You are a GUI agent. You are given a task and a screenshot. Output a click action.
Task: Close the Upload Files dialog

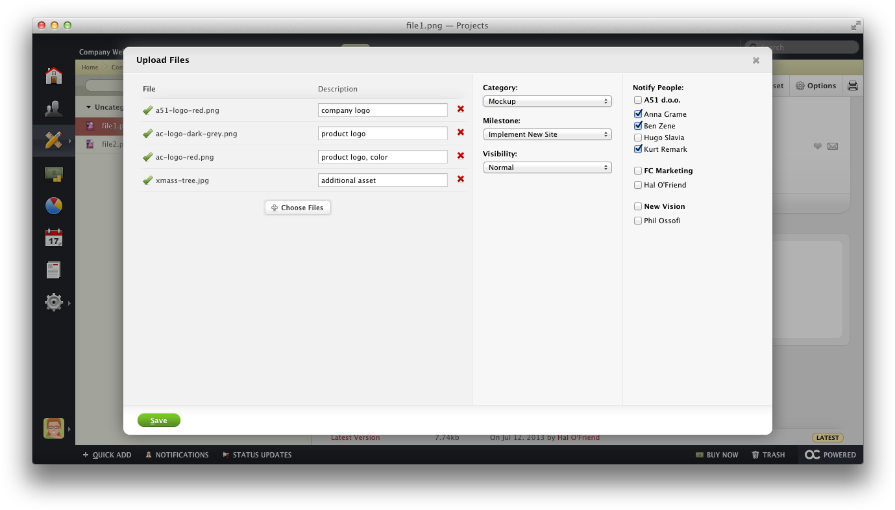pos(756,60)
